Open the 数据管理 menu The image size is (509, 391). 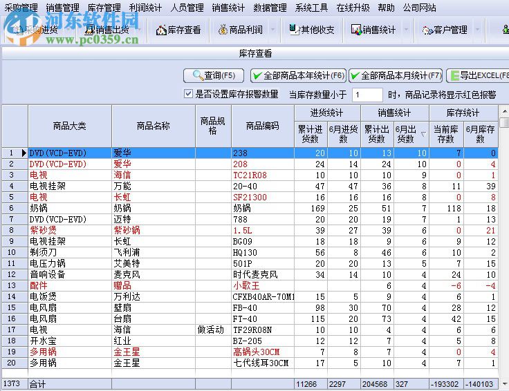(x=270, y=7)
